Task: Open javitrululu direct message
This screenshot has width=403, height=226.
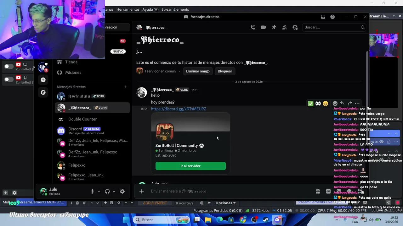Action: pos(92,96)
